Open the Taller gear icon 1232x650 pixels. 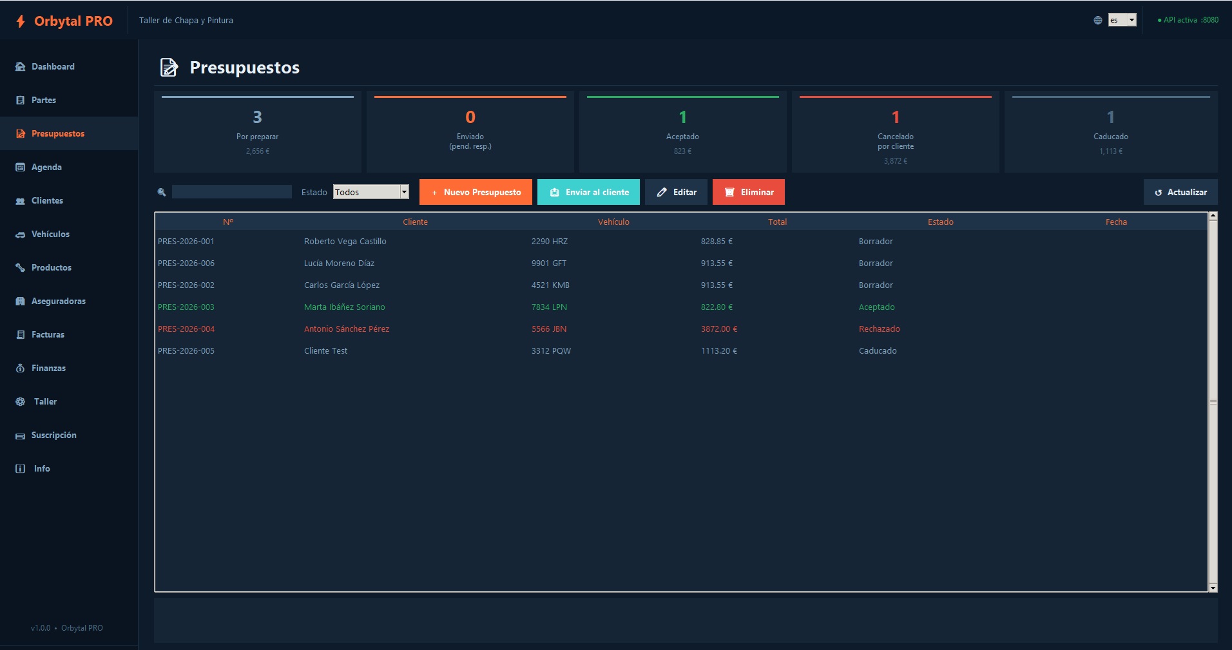pos(20,401)
